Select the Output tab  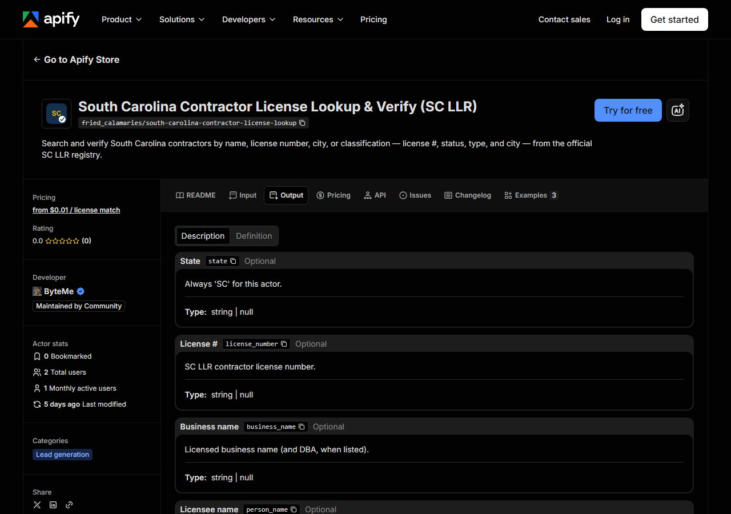coord(286,195)
